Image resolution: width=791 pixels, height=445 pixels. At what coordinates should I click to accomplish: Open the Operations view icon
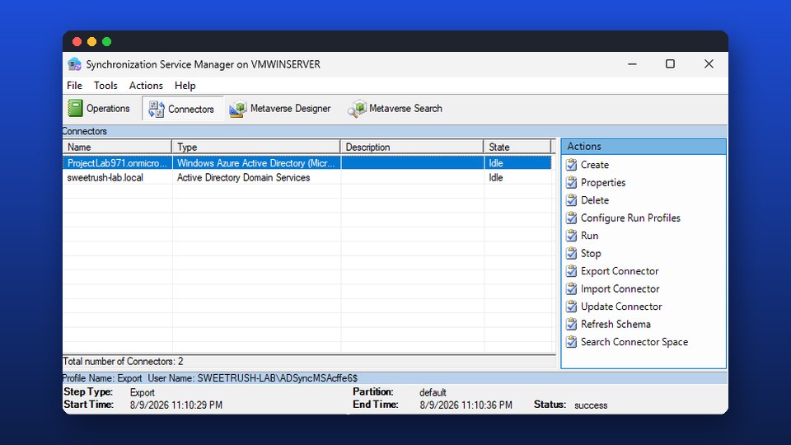(x=75, y=108)
